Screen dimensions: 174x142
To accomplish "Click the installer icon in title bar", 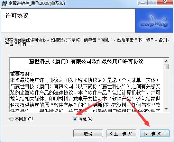I will coord(4,3).
